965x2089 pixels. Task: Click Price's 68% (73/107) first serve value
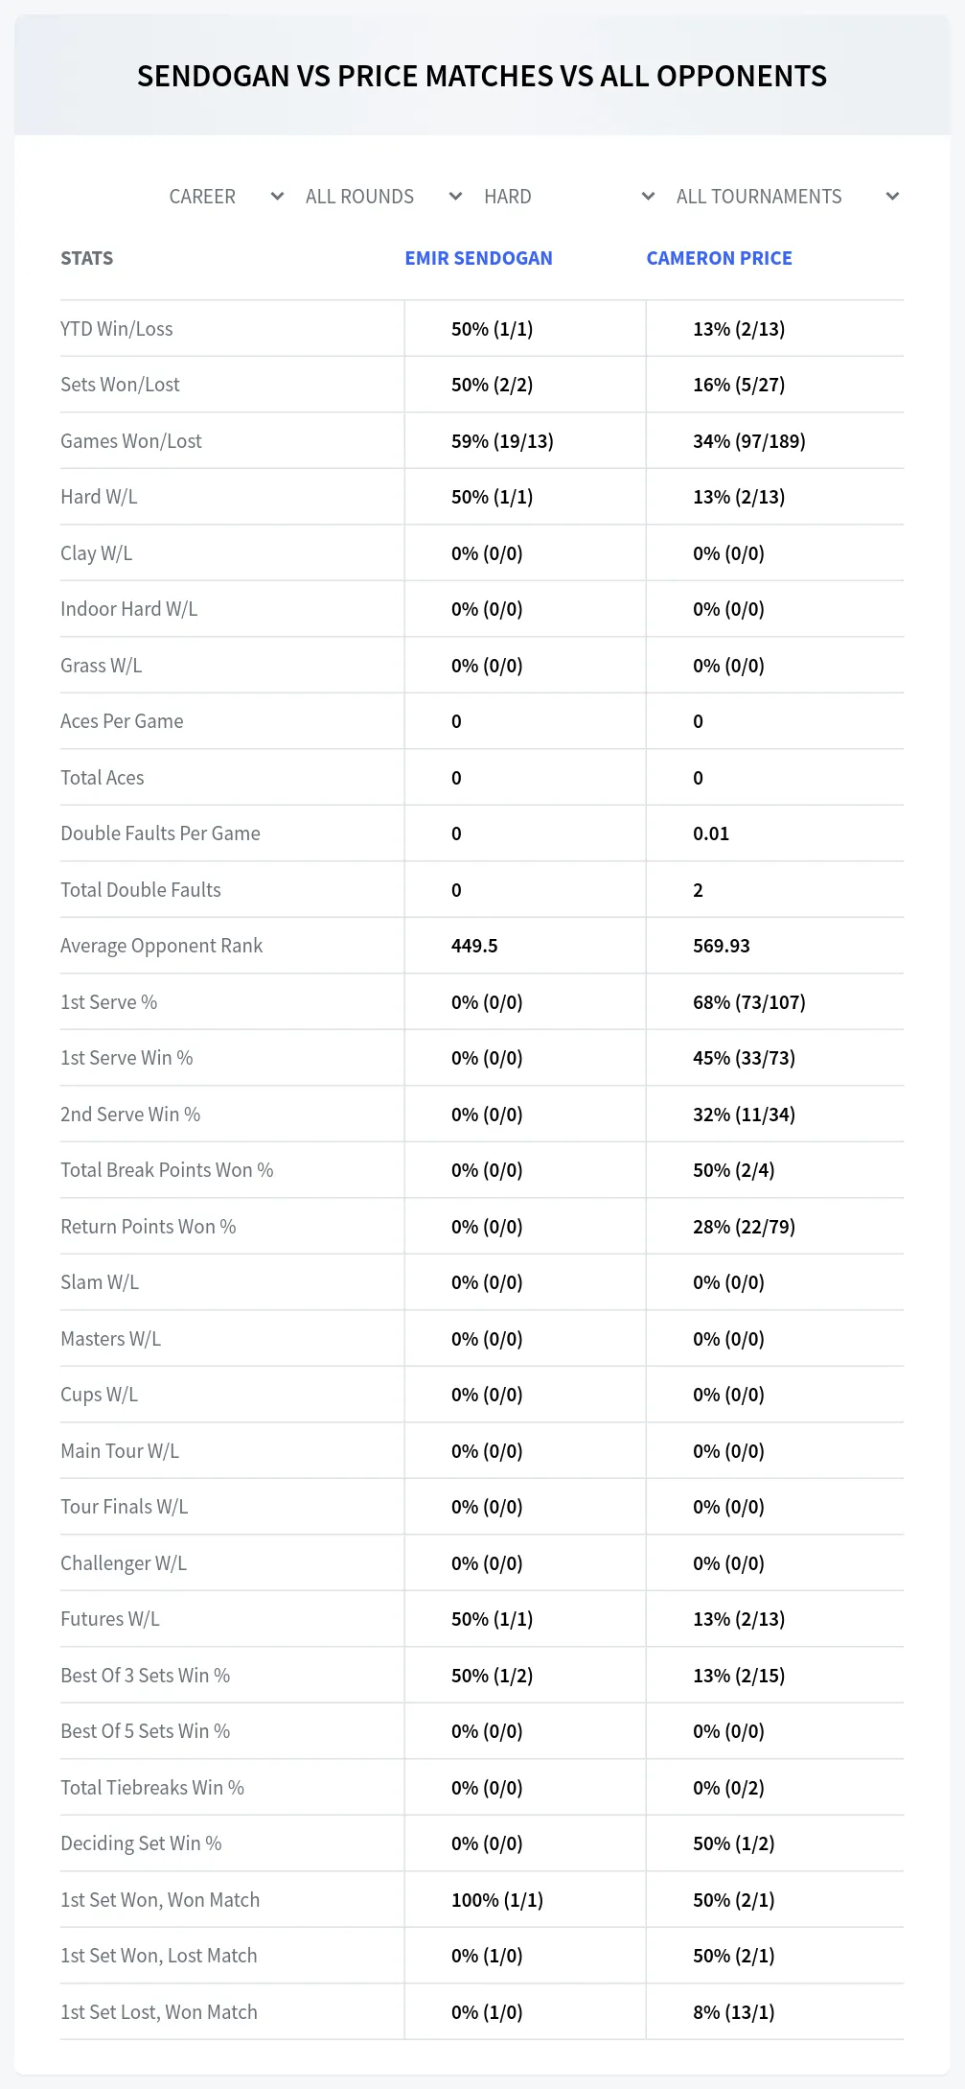point(749,1002)
